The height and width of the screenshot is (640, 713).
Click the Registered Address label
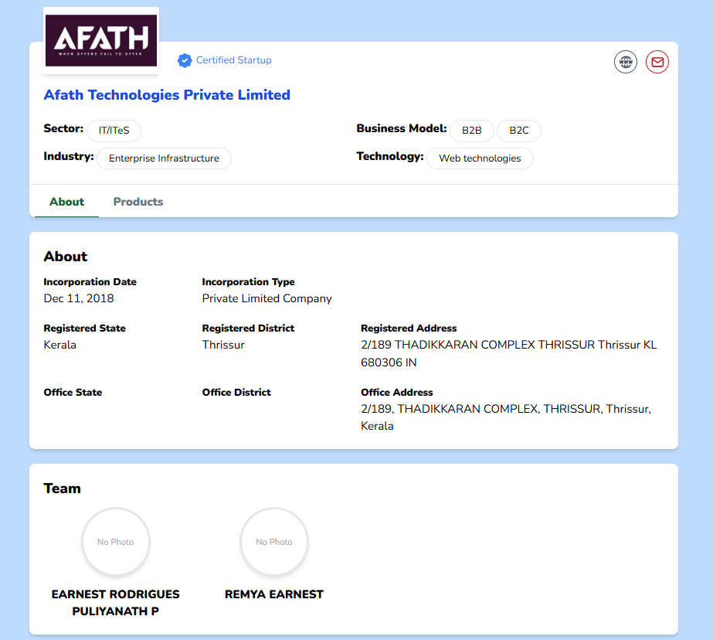409,329
